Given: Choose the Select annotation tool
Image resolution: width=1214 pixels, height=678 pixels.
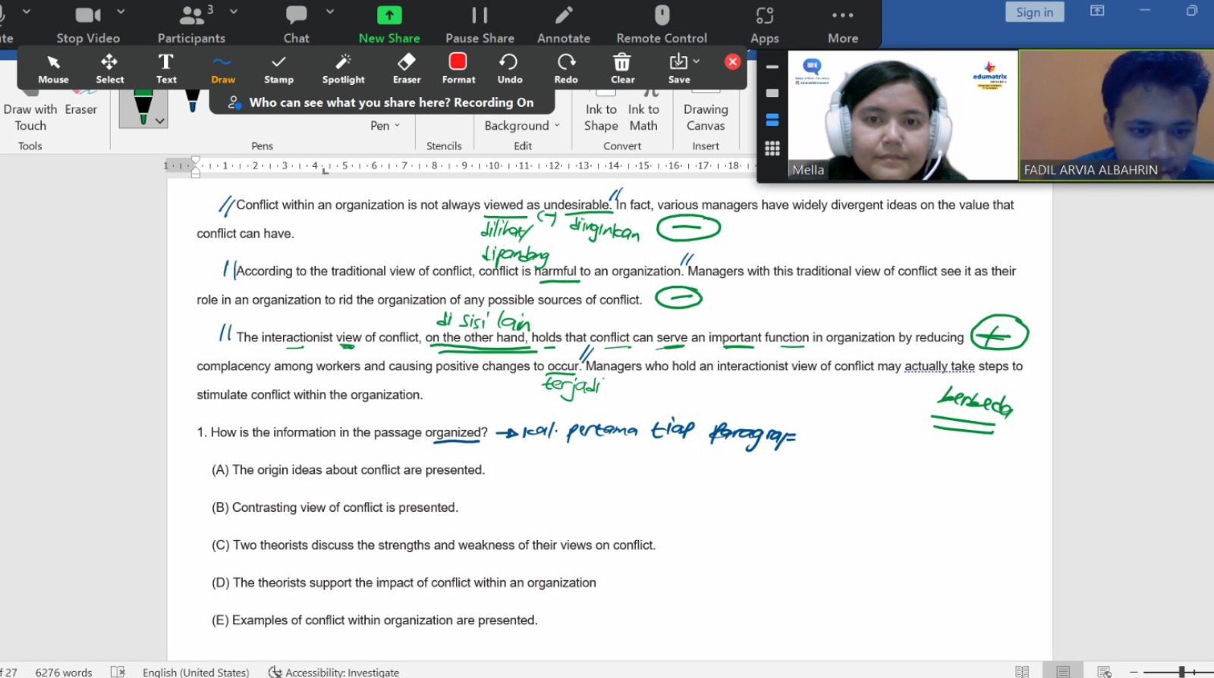Looking at the screenshot, I should tap(109, 68).
